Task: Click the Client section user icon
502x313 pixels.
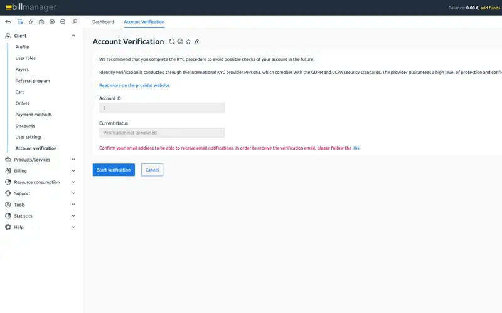Action: pyautogui.click(x=8, y=36)
